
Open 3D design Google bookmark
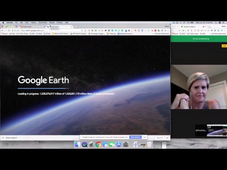coord(97,34)
